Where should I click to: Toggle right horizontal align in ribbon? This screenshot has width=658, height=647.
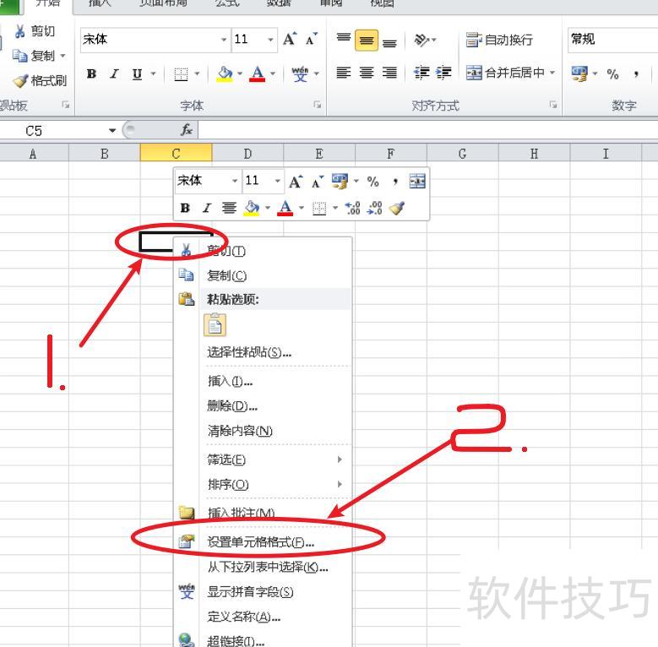389,73
